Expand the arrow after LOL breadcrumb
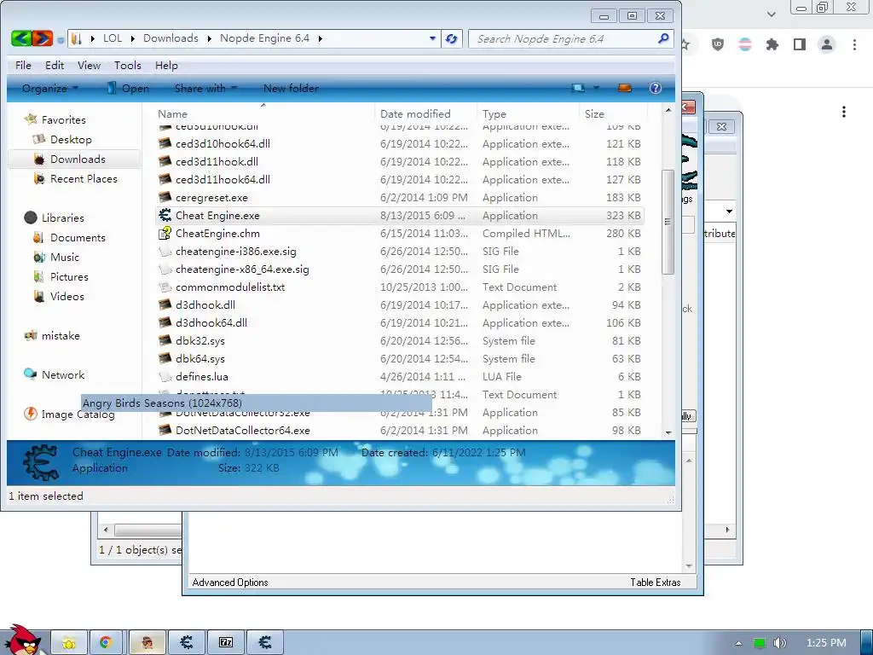The image size is (873, 655). tap(133, 38)
